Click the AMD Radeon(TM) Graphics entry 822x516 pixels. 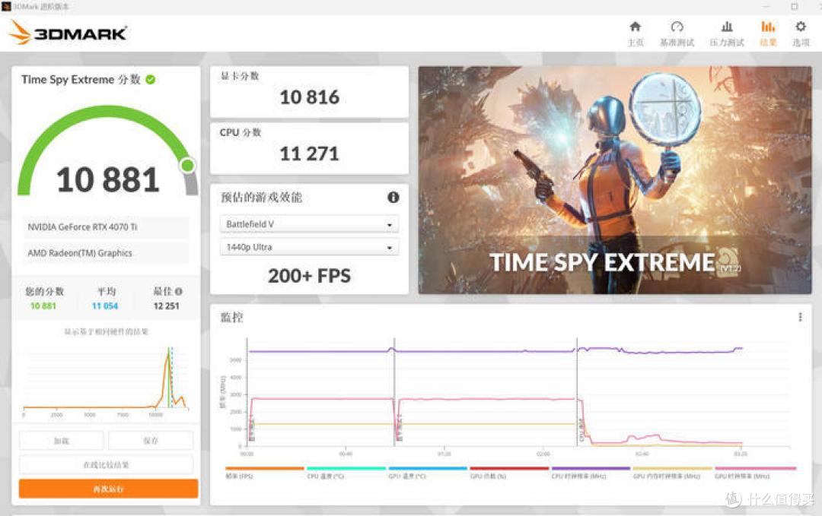tap(106, 253)
